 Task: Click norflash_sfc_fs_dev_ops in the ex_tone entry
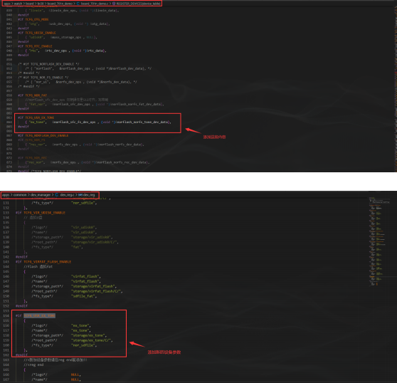(75, 122)
